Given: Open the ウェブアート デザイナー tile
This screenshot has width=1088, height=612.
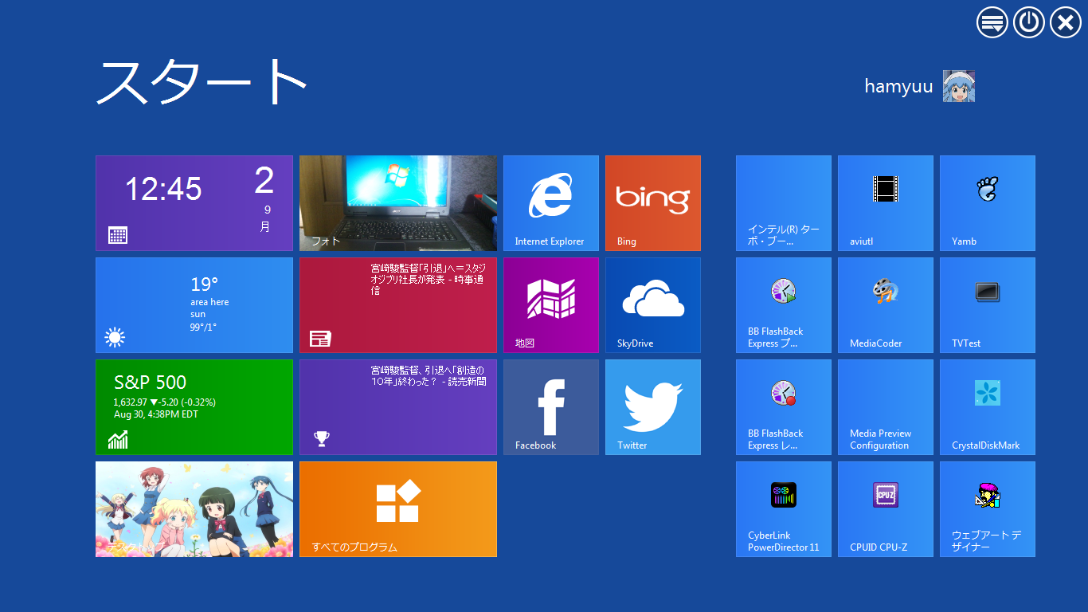Looking at the screenshot, I should click(988, 509).
